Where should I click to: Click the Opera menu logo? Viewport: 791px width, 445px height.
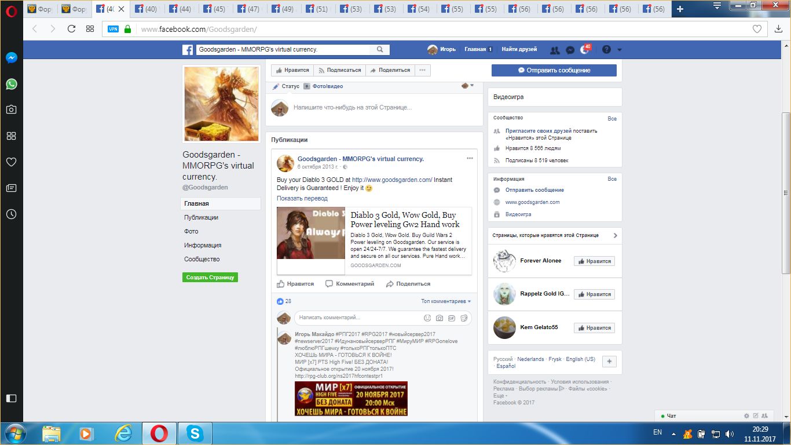(x=11, y=11)
